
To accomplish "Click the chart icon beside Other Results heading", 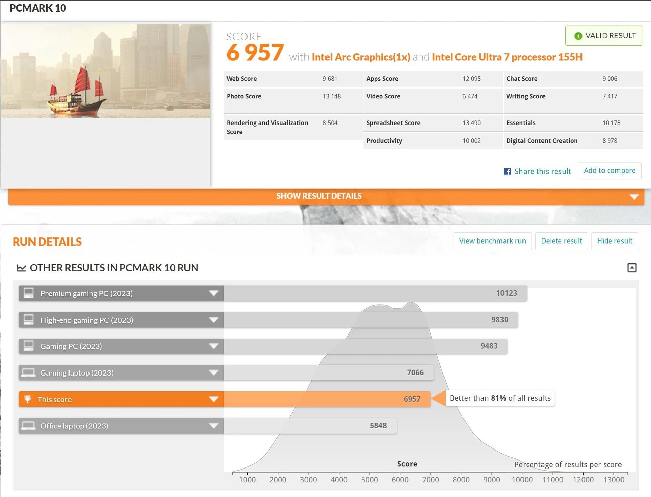I will [21, 268].
